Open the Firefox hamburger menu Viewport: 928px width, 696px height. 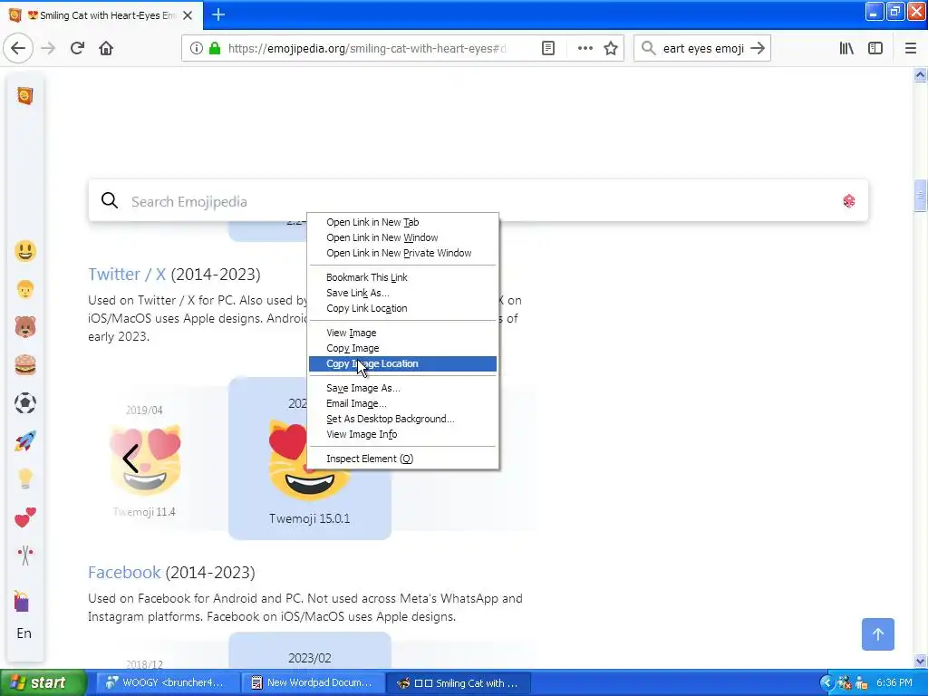tap(910, 48)
